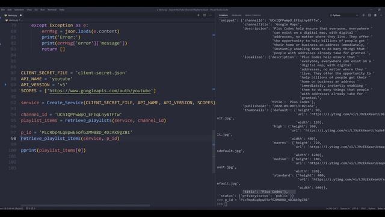Click Ln/Col position in status bar
The width and height of the screenshot is (385, 217).
pos(331,209)
